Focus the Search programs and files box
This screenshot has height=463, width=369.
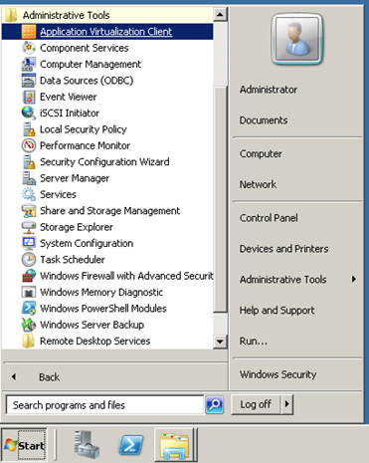pyautogui.click(x=104, y=405)
